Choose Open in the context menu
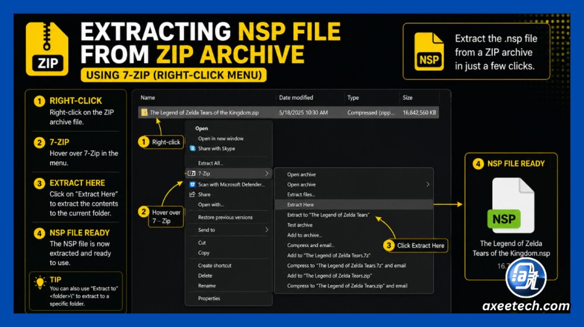Image resolution: width=584 pixels, height=327 pixels. tap(201, 128)
